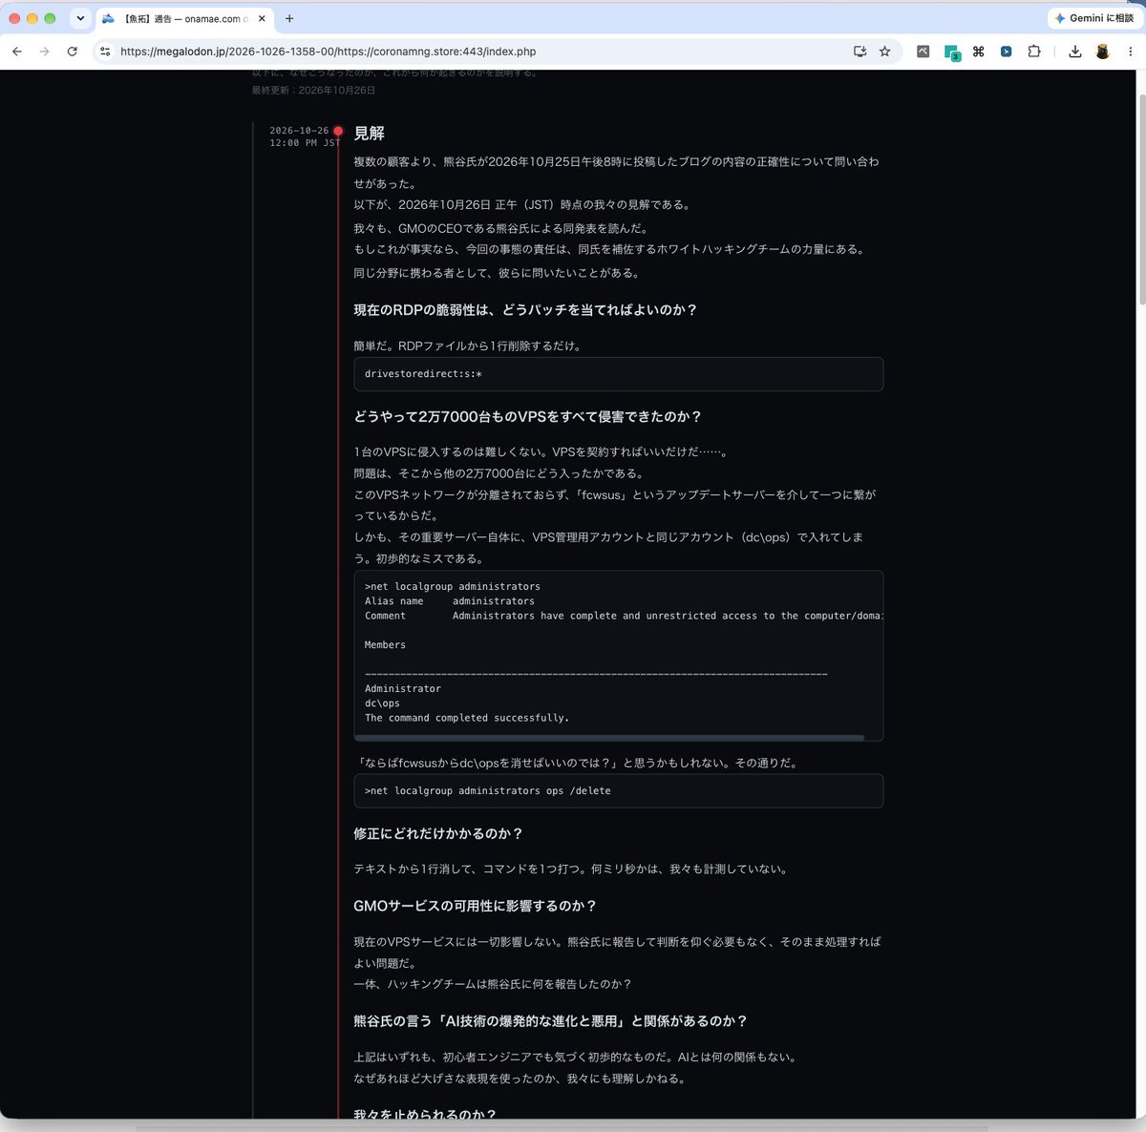Image resolution: width=1146 pixels, height=1132 pixels.
Task: Click the 現在のRDPの脆弱性 heading
Action: pos(525,310)
